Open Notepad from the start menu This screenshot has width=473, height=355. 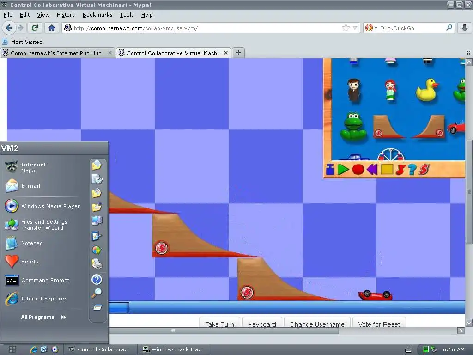44,243
